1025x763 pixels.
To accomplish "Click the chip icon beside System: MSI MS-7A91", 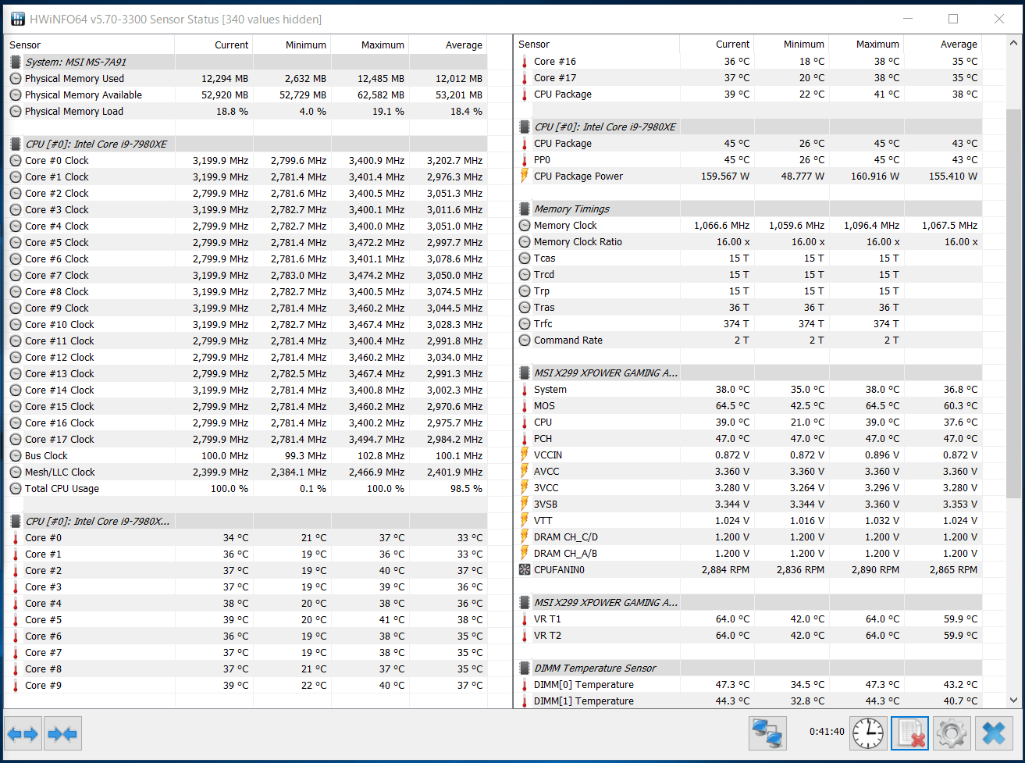I will 16,62.
